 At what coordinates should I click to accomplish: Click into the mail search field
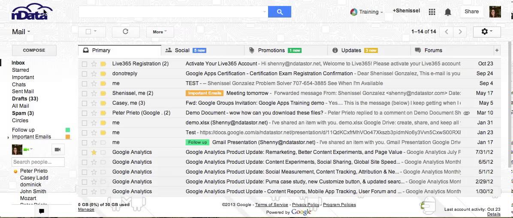(x=170, y=12)
